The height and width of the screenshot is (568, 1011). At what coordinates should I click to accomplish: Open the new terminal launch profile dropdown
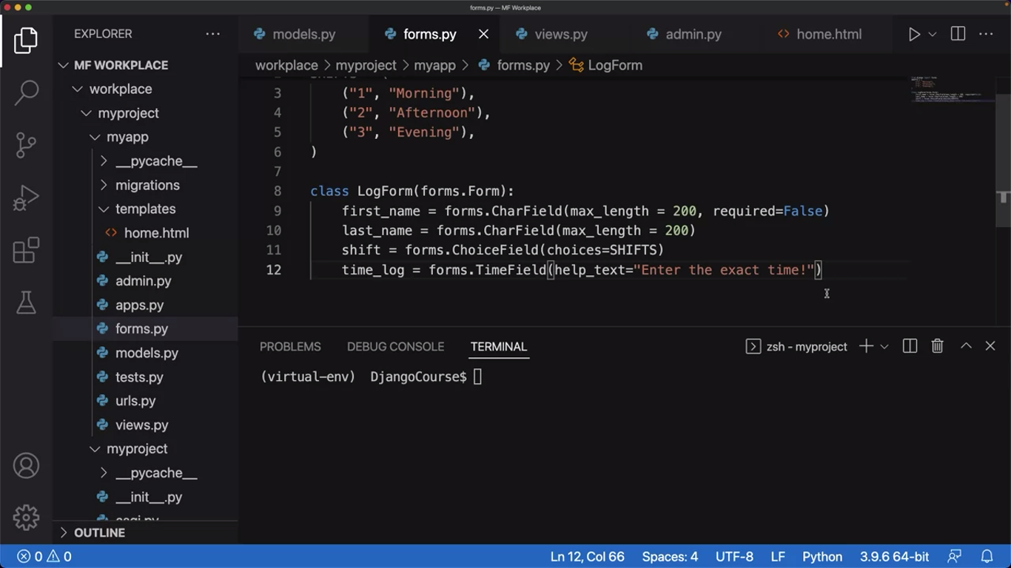click(884, 346)
